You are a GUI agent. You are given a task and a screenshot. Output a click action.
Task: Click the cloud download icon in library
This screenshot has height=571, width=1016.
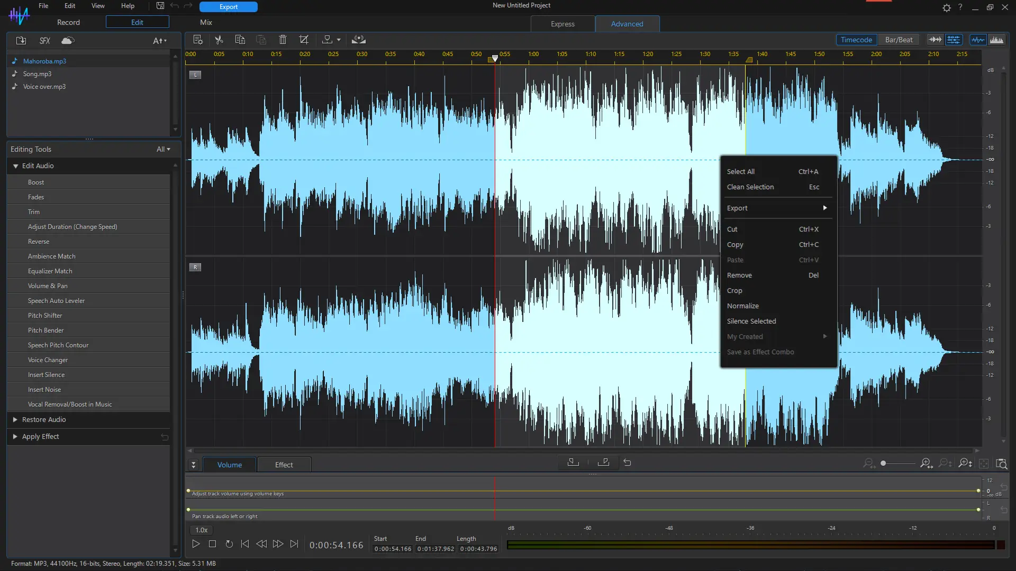[x=68, y=41]
